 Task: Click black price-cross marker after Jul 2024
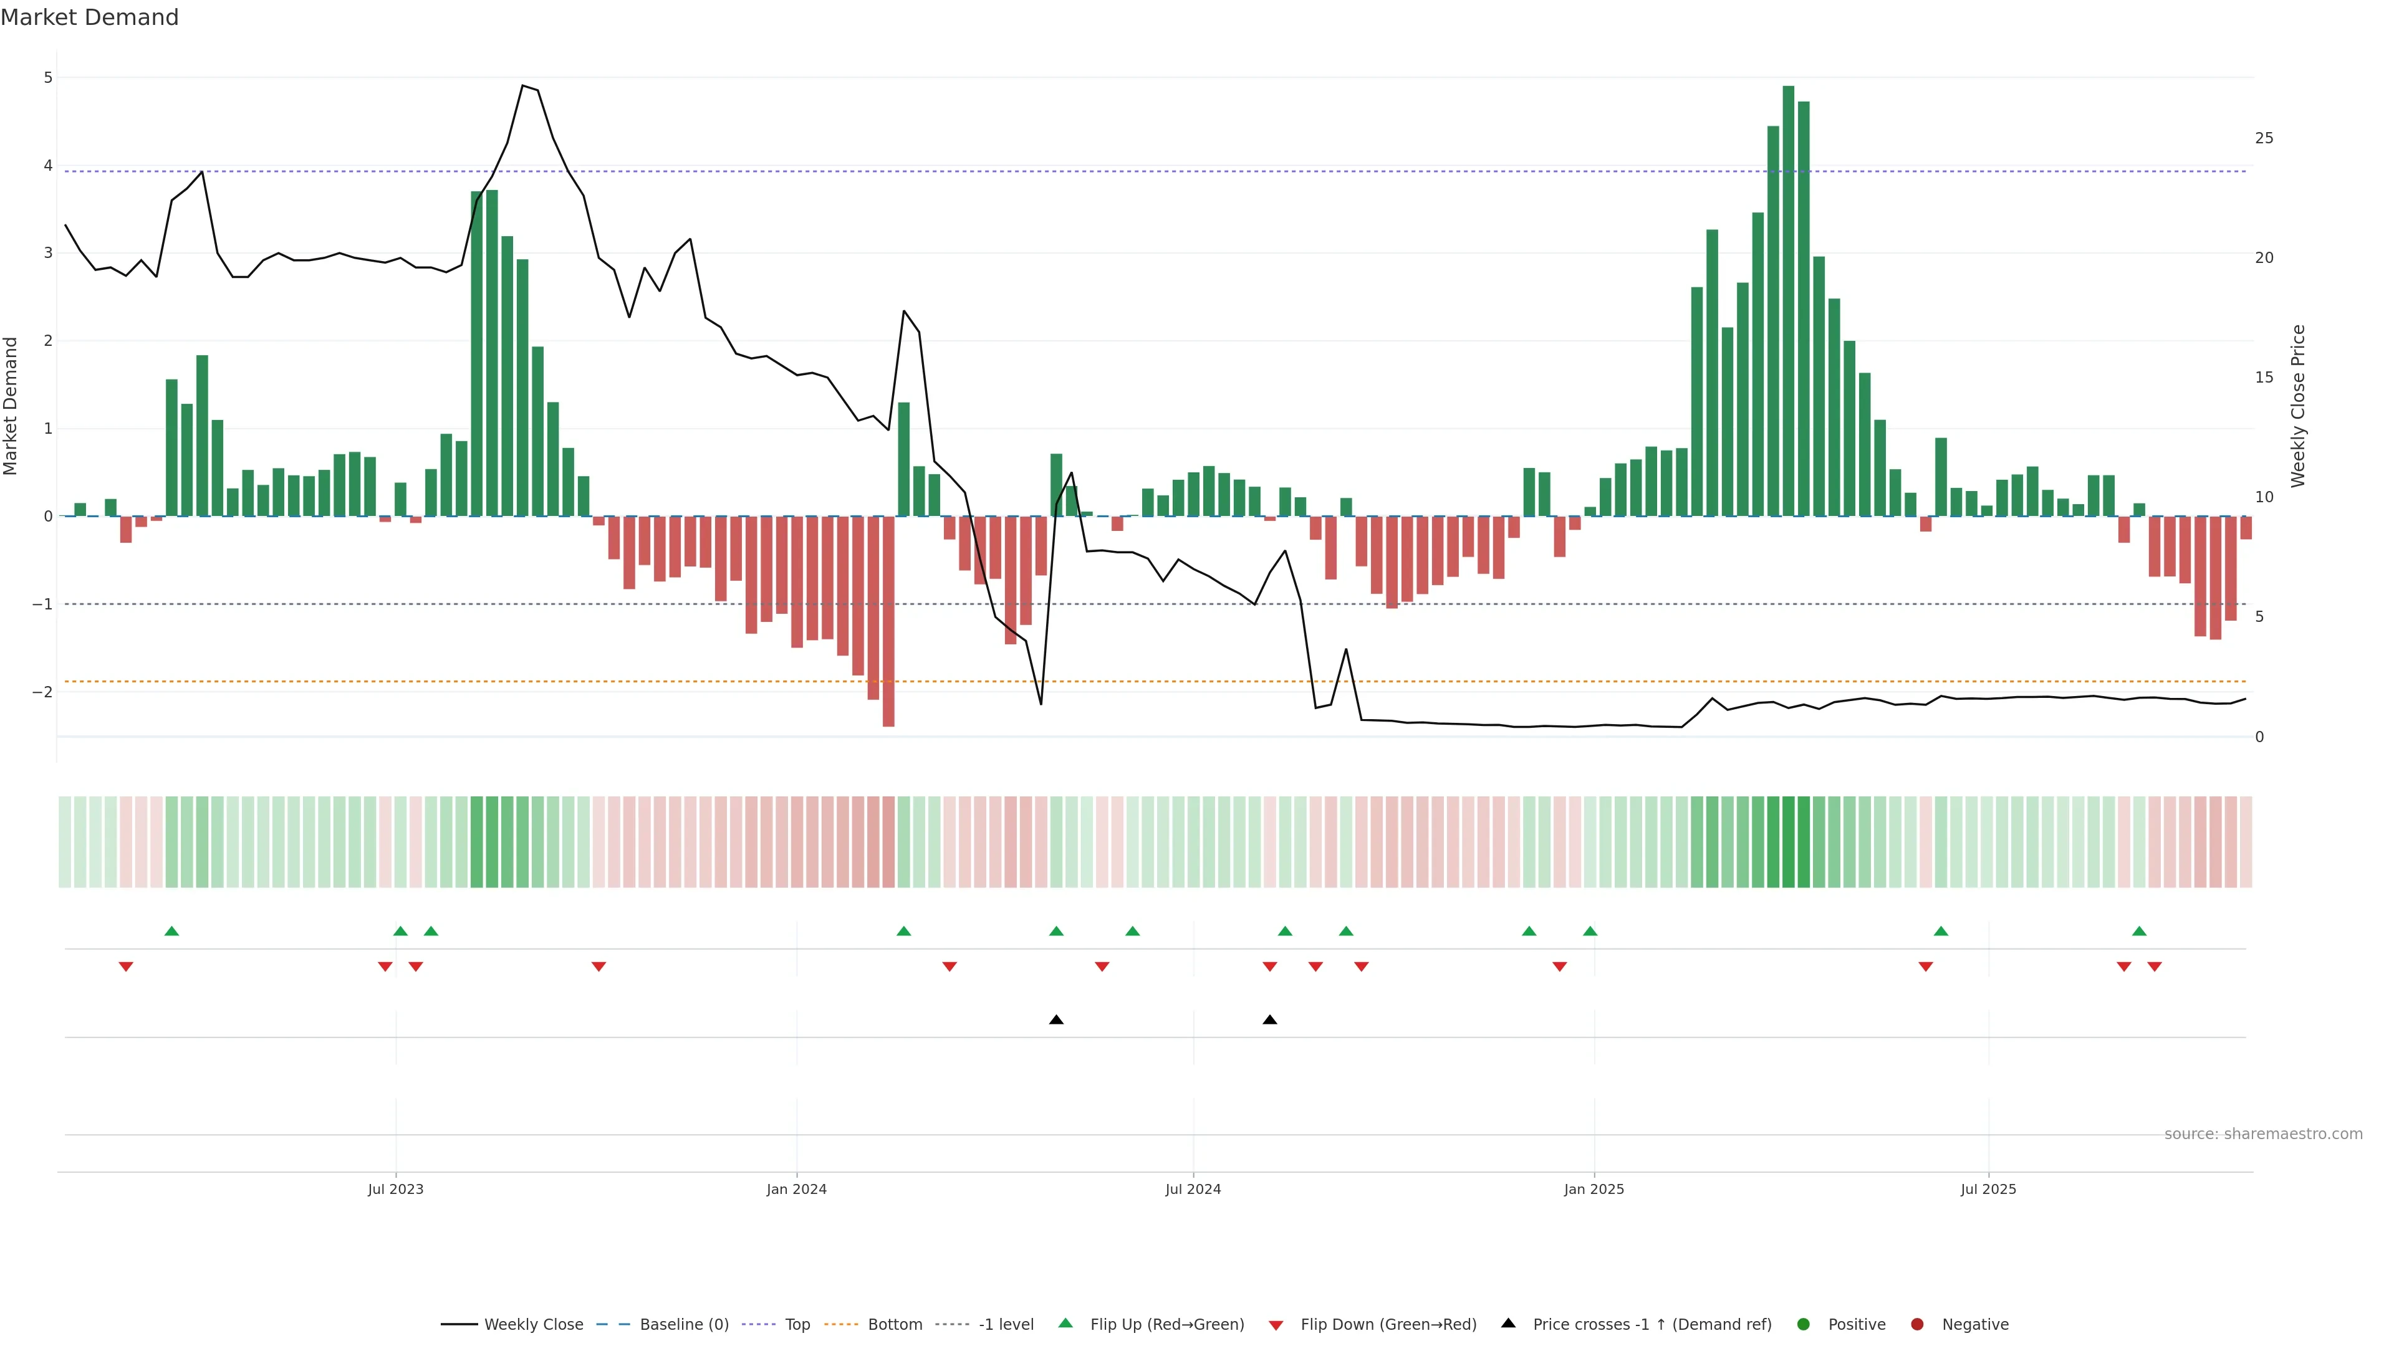1269,1020
